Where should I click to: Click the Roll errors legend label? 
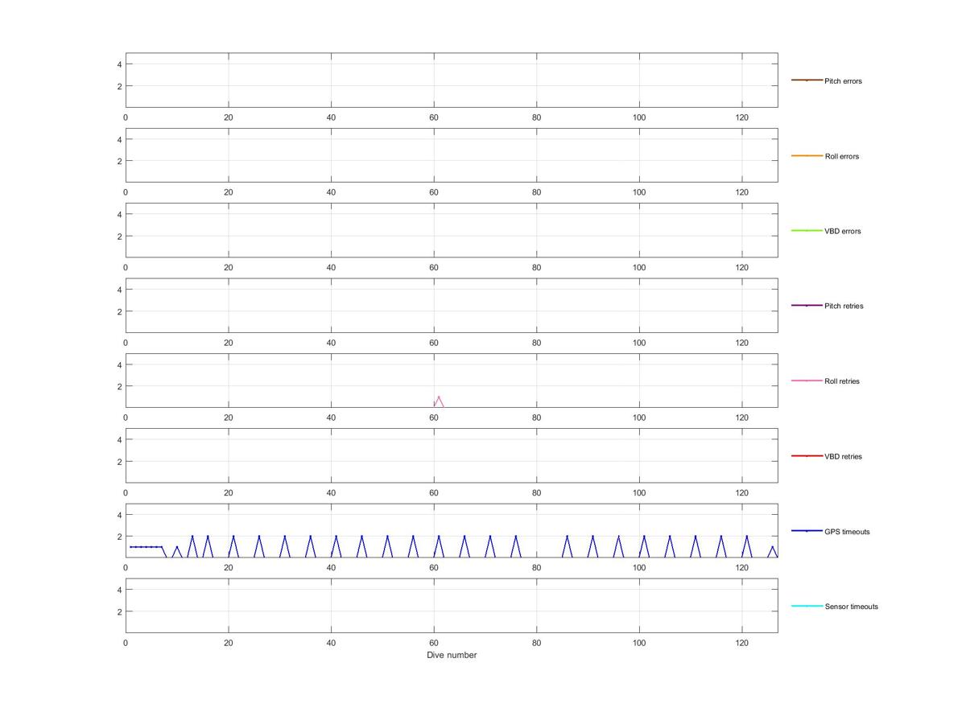pos(841,156)
